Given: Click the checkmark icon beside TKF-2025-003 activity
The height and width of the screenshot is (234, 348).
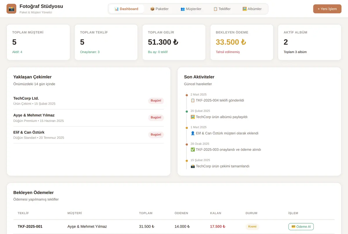Looking at the screenshot, I should [x=193, y=150].
